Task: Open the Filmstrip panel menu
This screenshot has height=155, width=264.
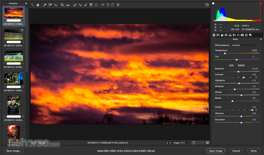Action: coord(26,3)
